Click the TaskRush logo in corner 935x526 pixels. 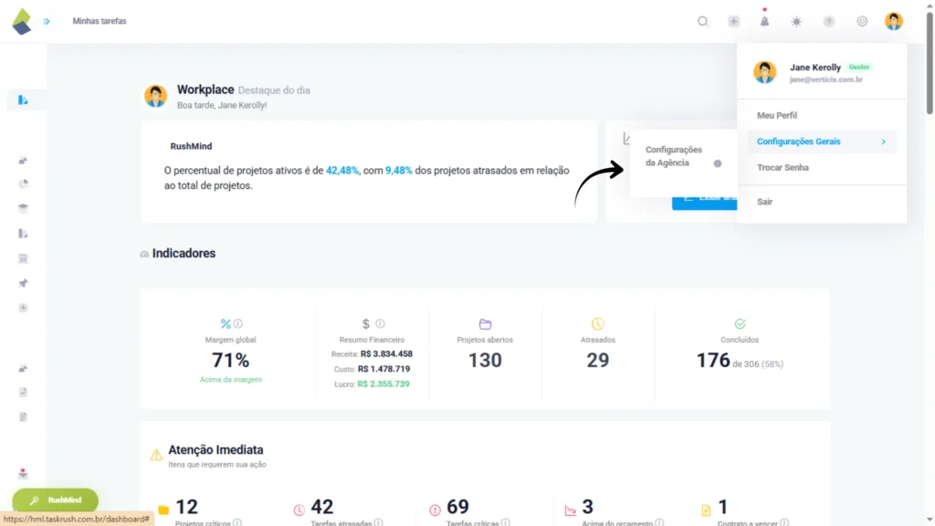tap(22, 21)
